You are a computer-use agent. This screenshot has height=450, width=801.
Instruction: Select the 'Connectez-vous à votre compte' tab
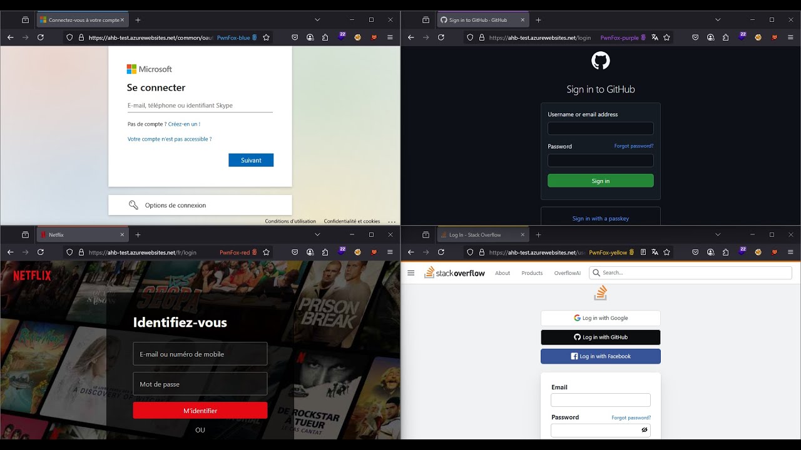pyautogui.click(x=83, y=20)
